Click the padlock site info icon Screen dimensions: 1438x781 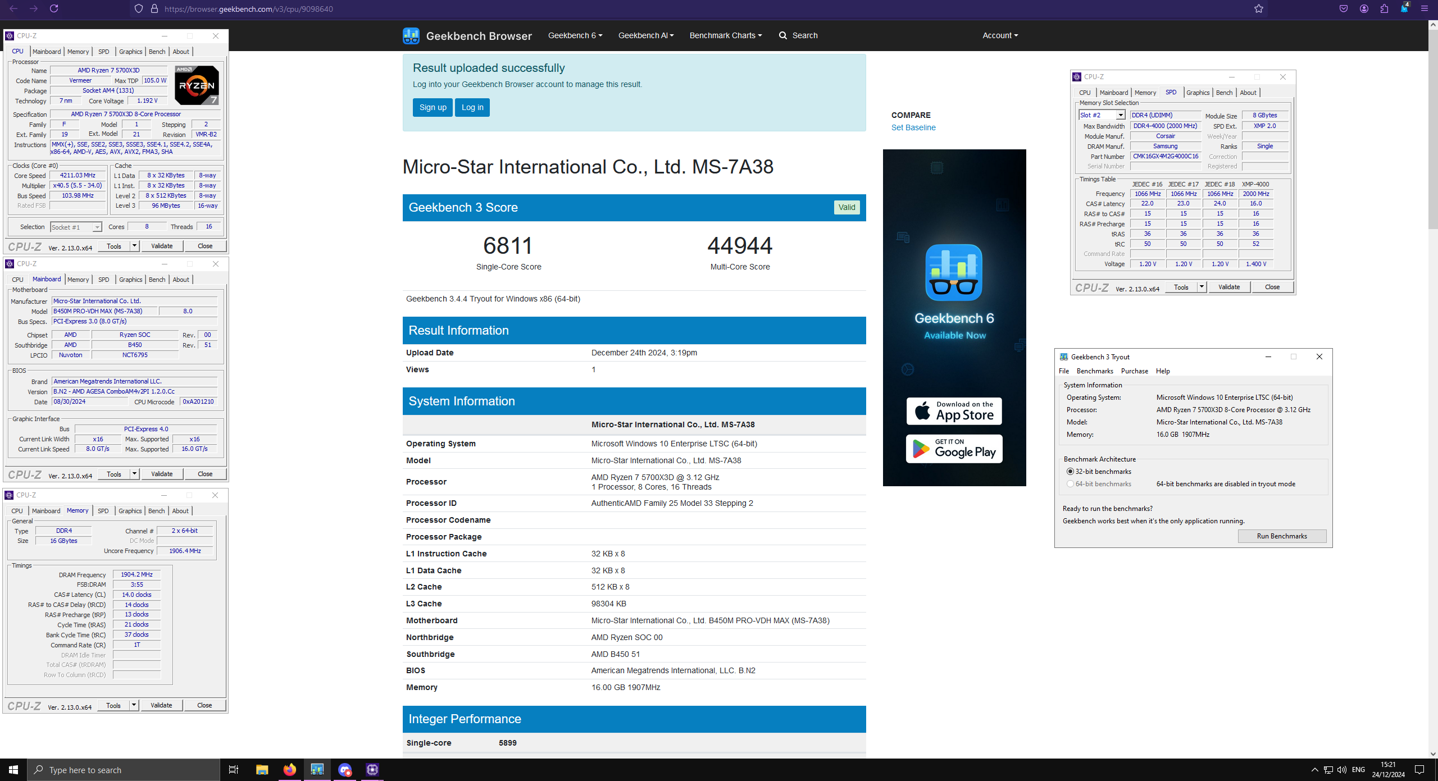pos(154,9)
